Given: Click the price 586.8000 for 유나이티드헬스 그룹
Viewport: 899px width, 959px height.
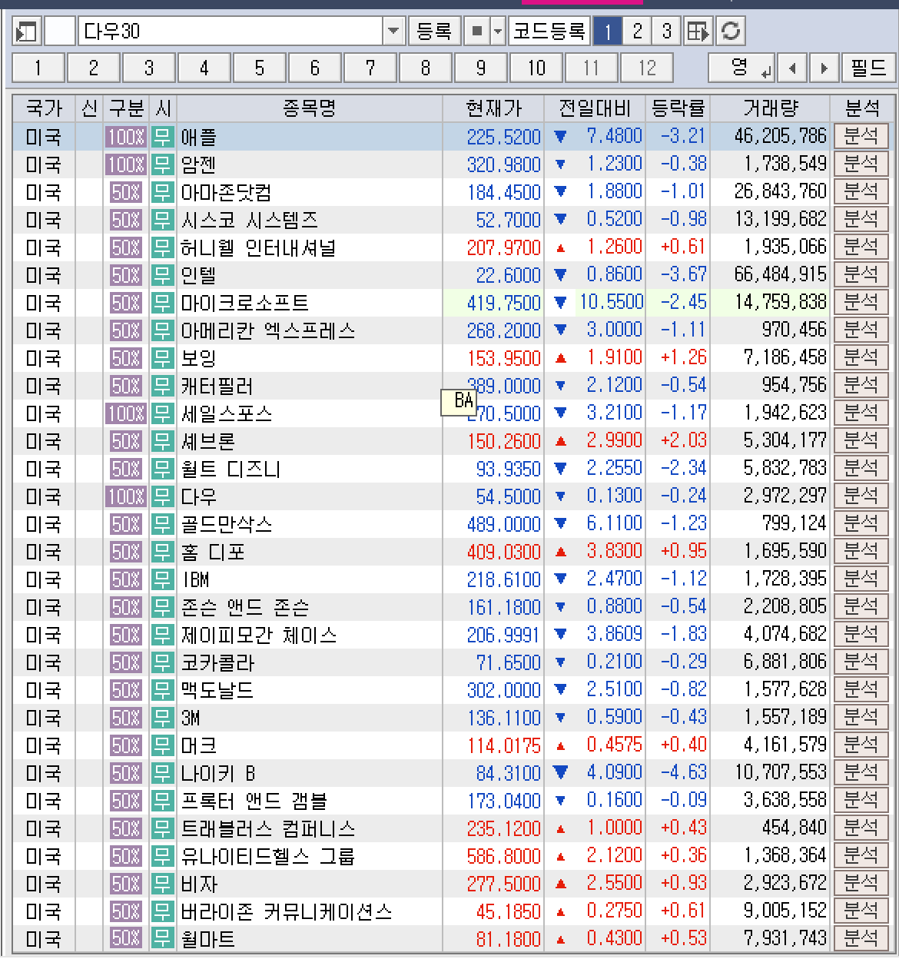Looking at the screenshot, I should (x=503, y=856).
